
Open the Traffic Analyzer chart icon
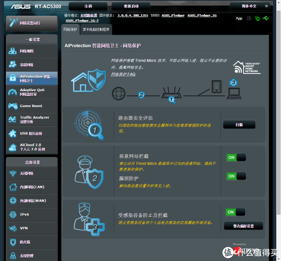pos(12,119)
